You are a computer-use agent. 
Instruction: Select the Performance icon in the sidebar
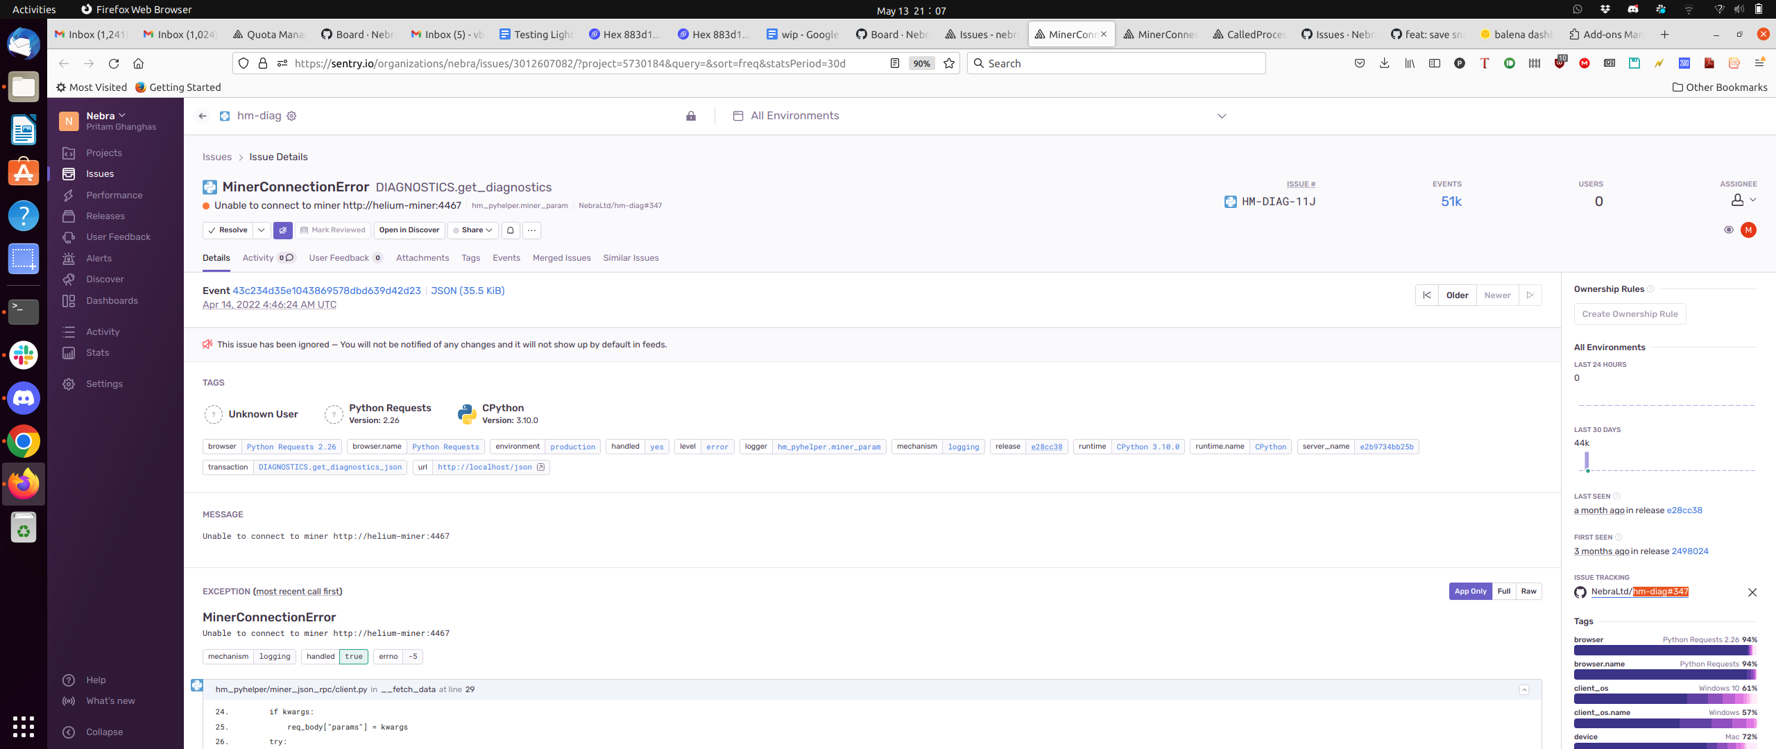[69, 195]
